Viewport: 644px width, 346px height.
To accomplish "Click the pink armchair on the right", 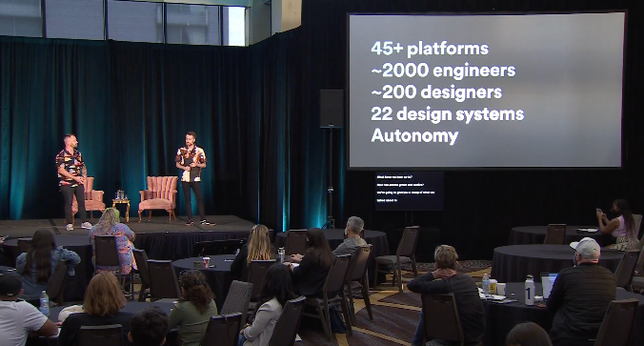I will pyautogui.click(x=158, y=197).
